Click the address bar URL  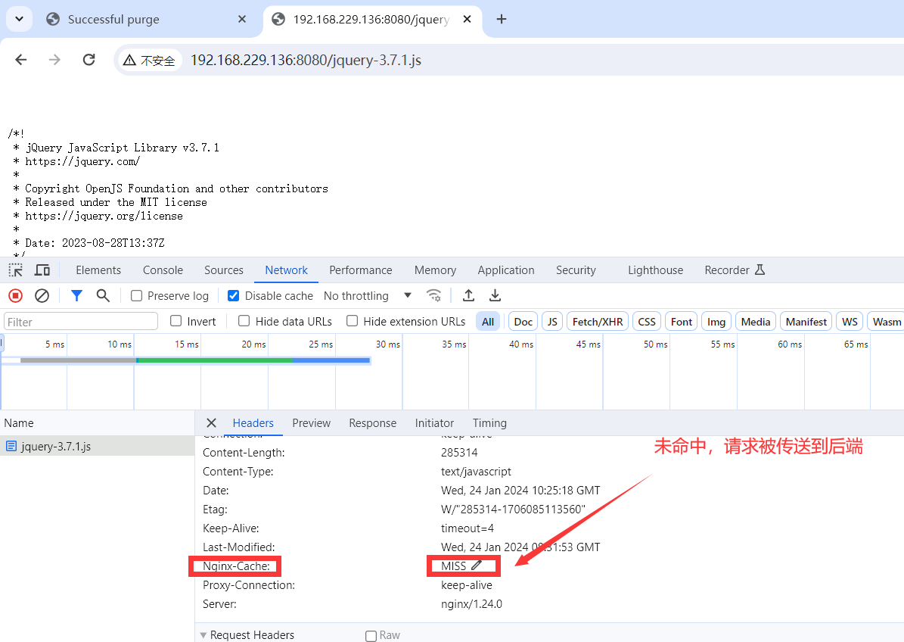click(x=306, y=61)
